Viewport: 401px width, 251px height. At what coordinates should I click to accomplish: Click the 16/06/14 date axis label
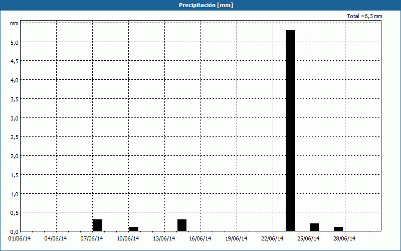(200, 239)
